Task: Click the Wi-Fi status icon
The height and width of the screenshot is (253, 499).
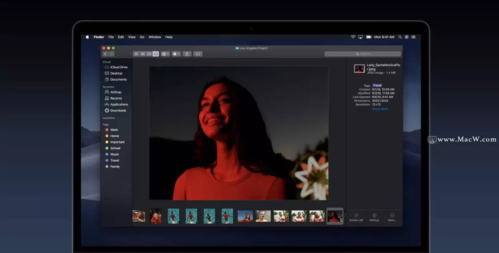Action: click(353, 37)
